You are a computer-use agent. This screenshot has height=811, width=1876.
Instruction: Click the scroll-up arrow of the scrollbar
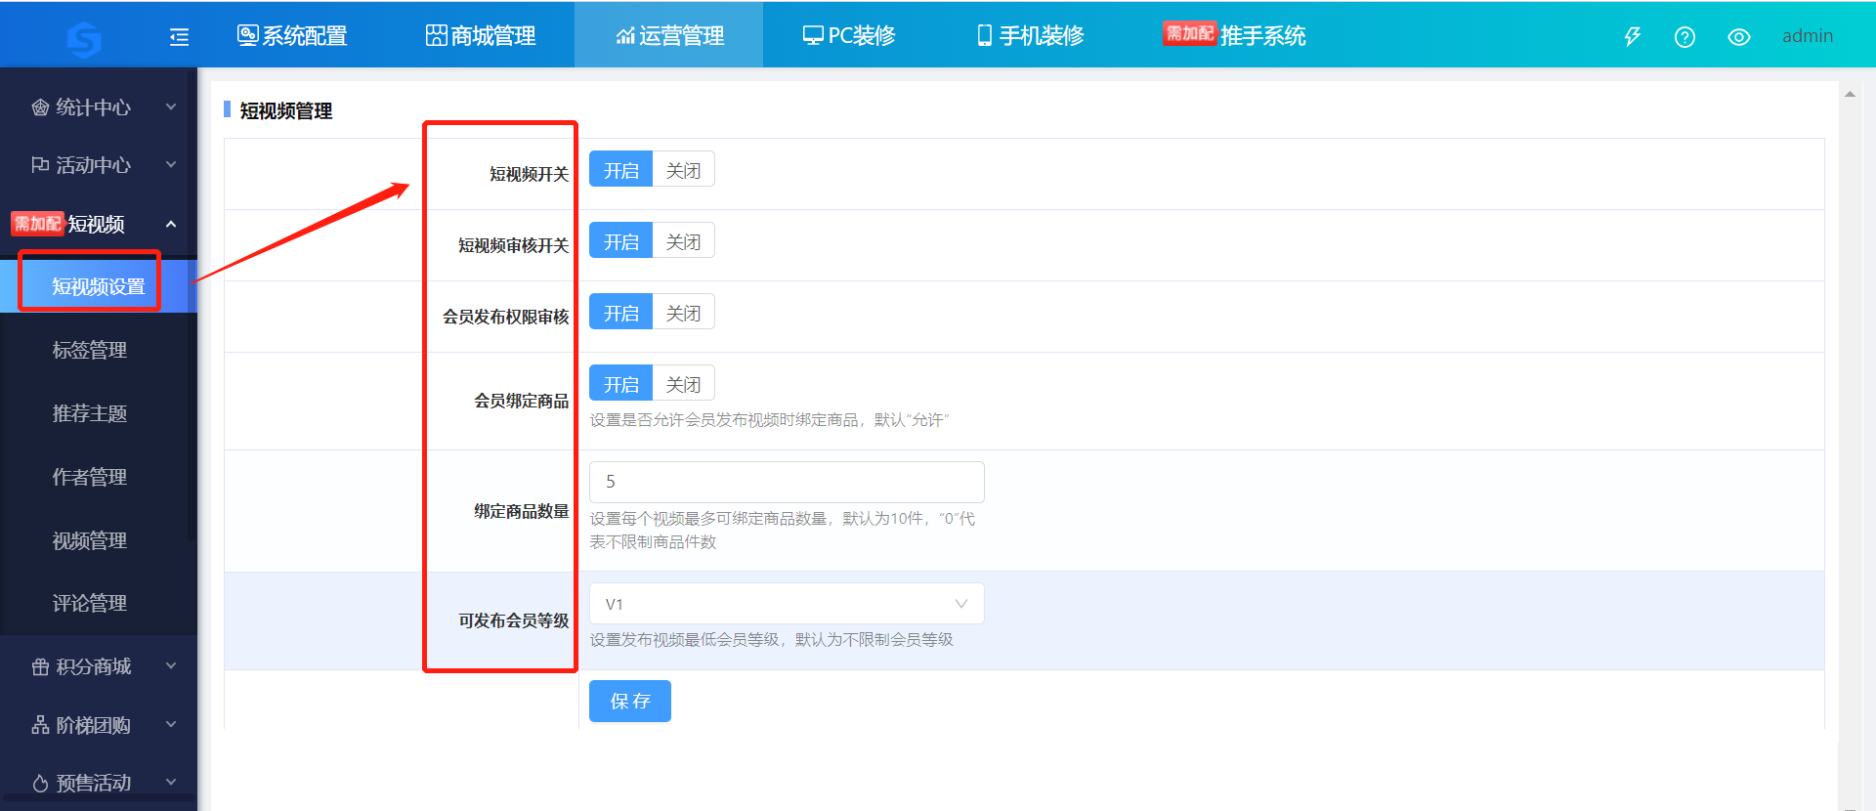point(1850,94)
